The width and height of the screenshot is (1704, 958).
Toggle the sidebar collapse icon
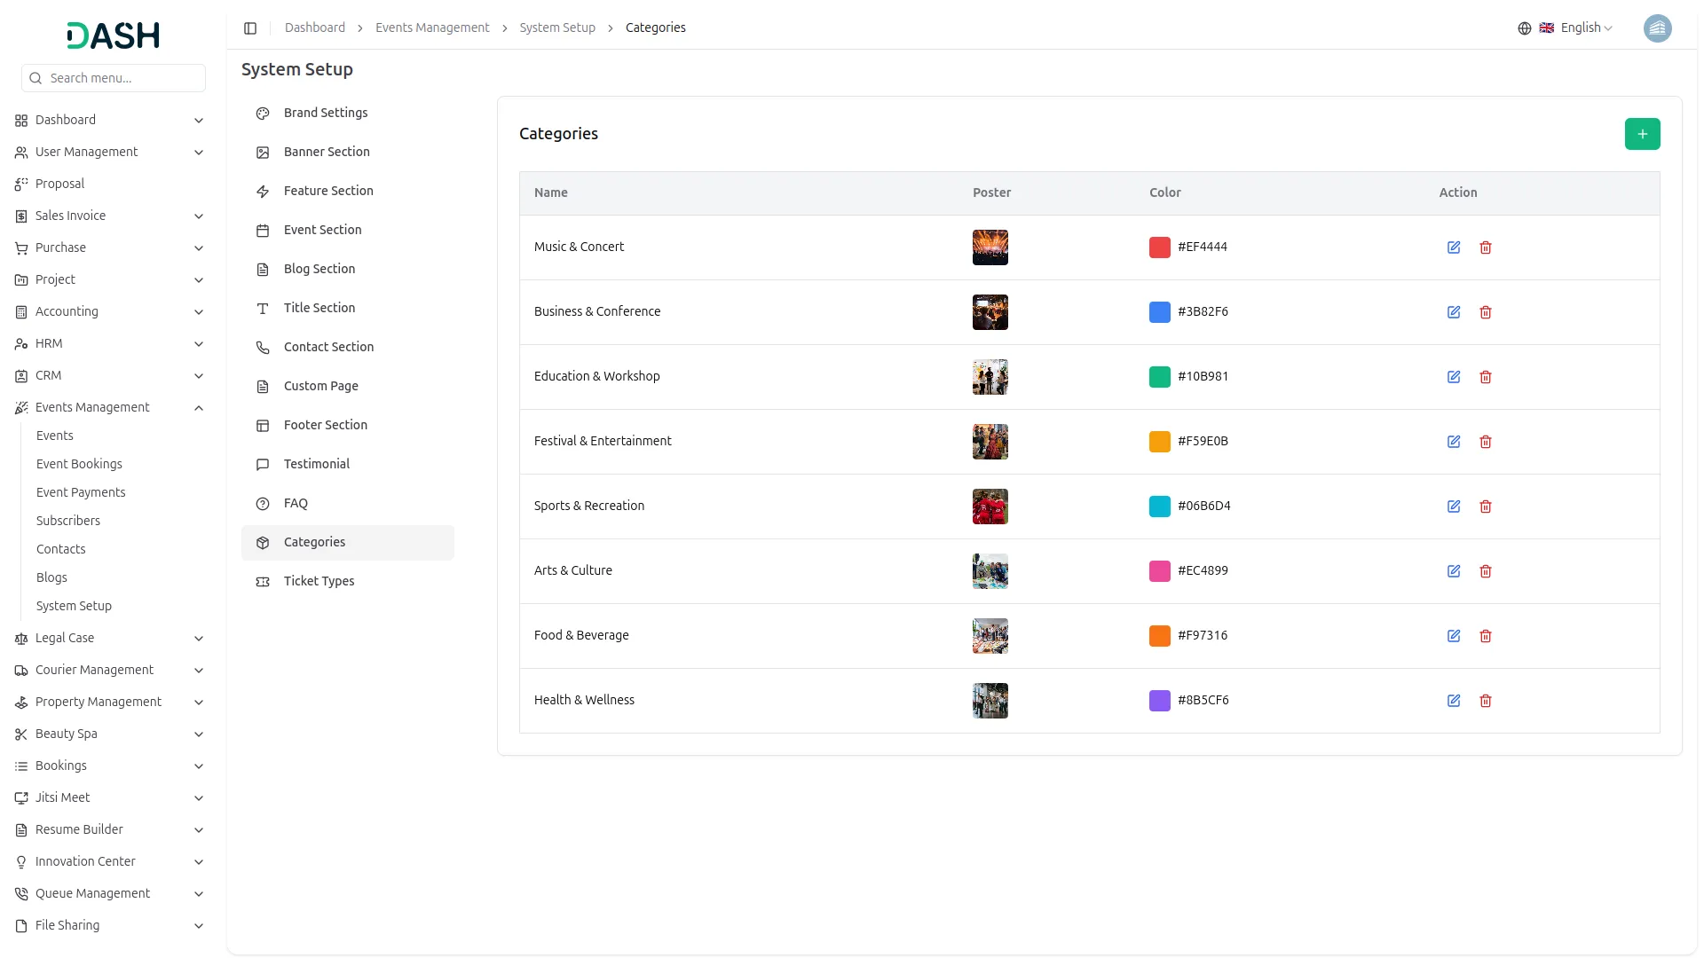click(250, 28)
